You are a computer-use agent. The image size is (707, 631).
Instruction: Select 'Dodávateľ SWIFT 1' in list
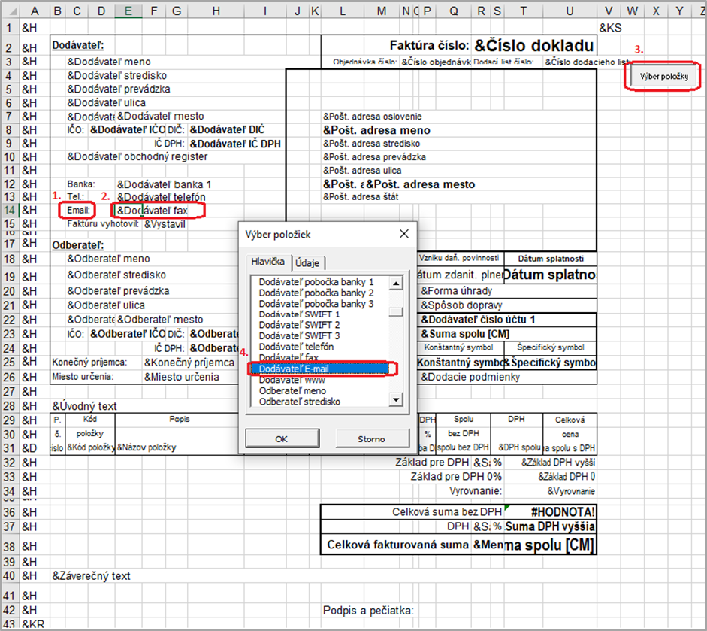click(x=299, y=314)
